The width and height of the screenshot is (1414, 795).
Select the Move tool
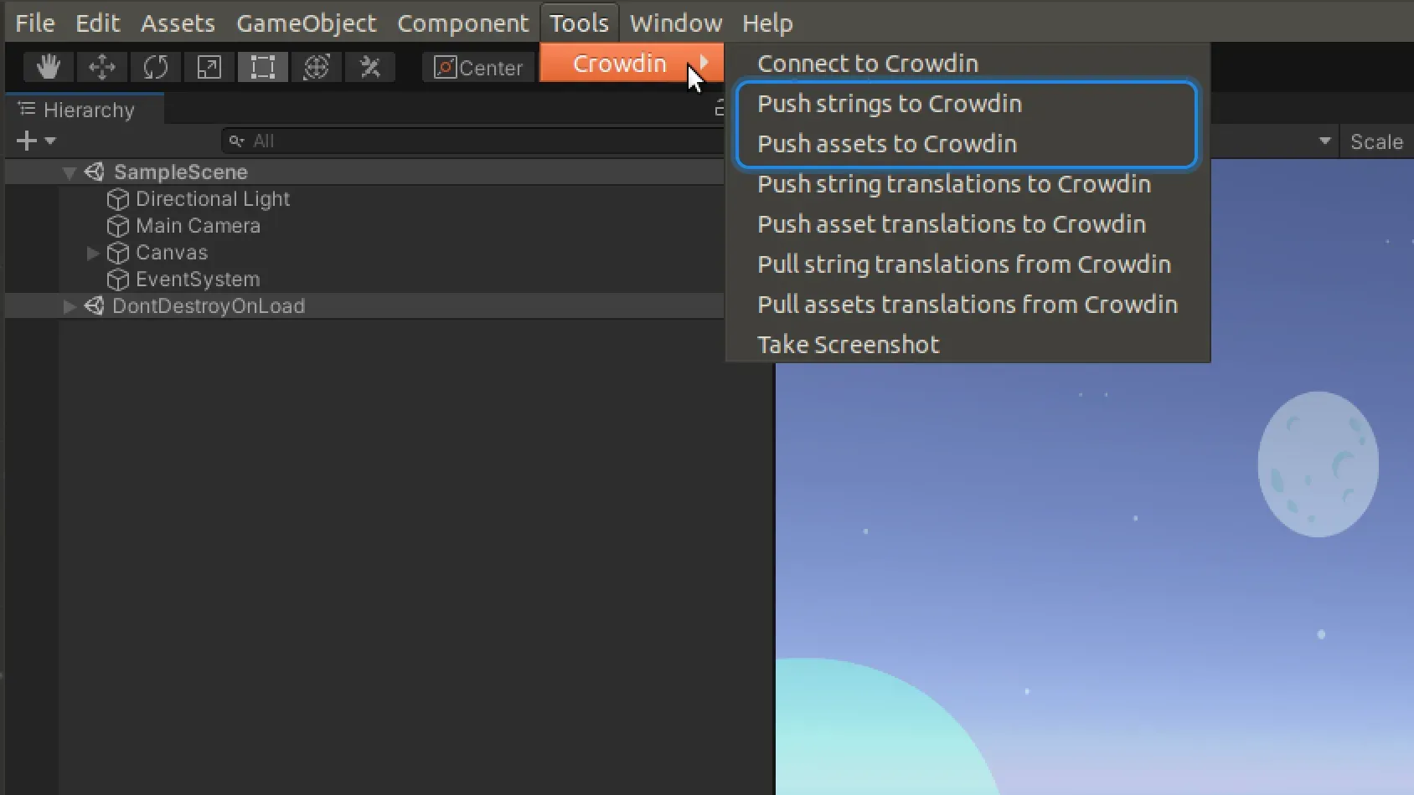click(101, 67)
